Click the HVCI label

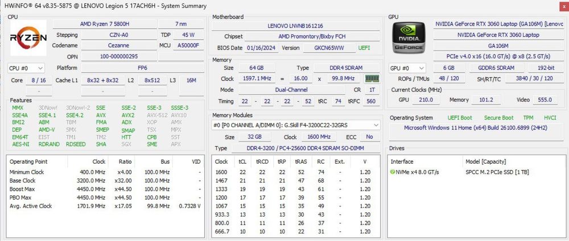pyautogui.click(x=550, y=118)
